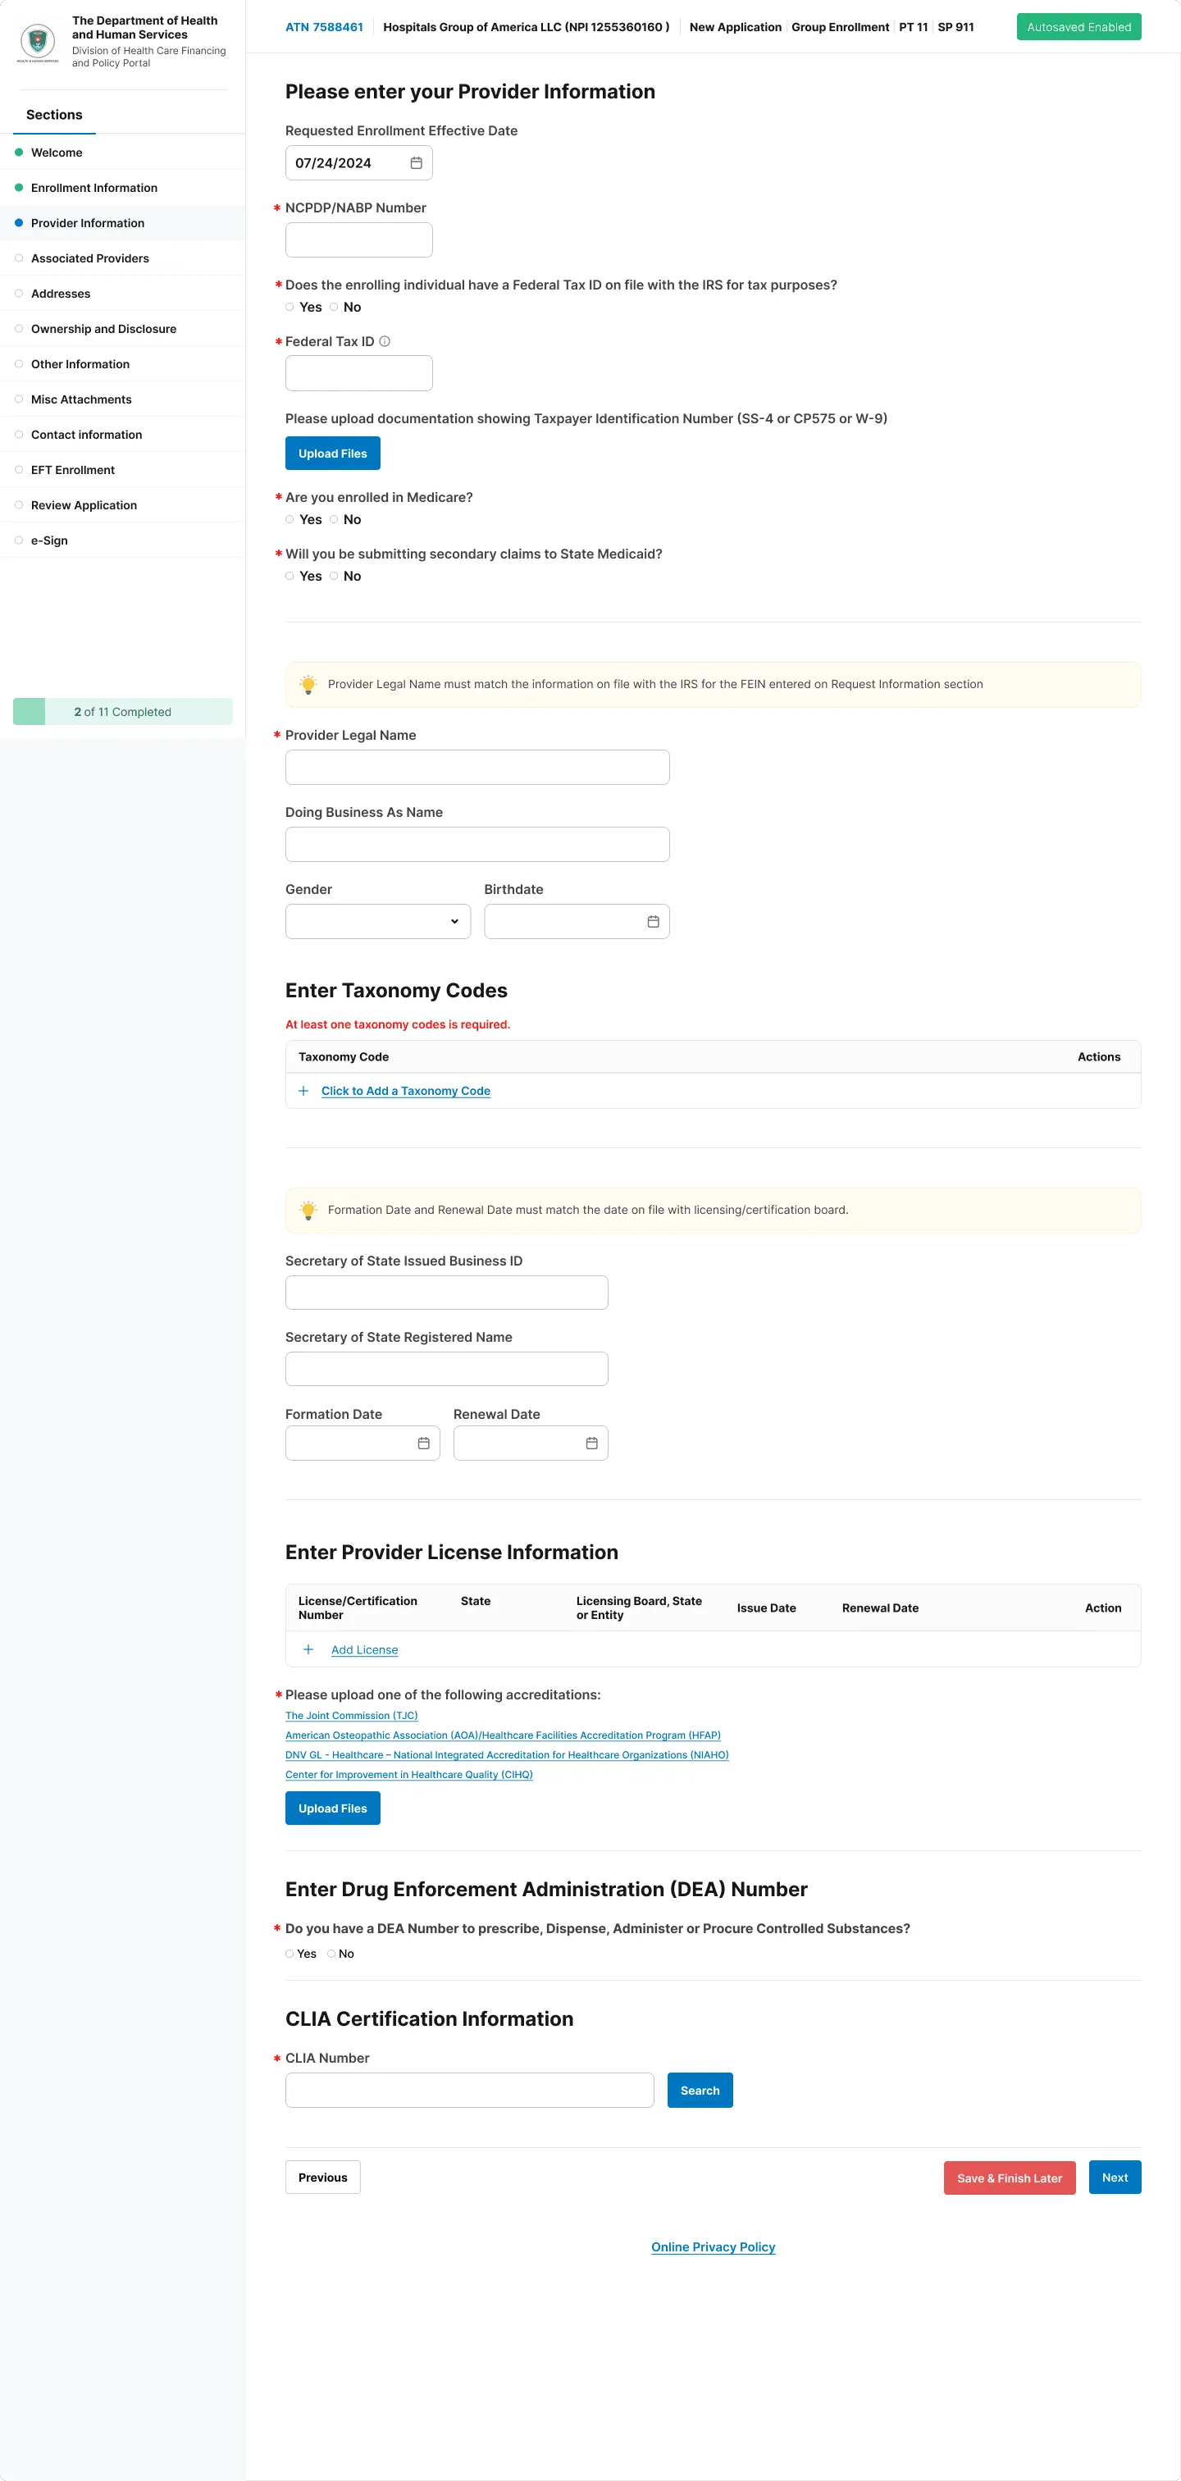Screen dimensions: 1181x2481
Task: Select Yes for Federal Tax ID on file
Action: pyautogui.click(x=290, y=308)
